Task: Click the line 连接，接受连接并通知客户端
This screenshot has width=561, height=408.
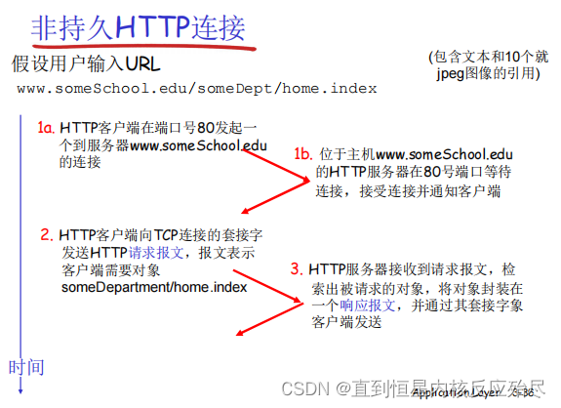Action: (x=408, y=191)
